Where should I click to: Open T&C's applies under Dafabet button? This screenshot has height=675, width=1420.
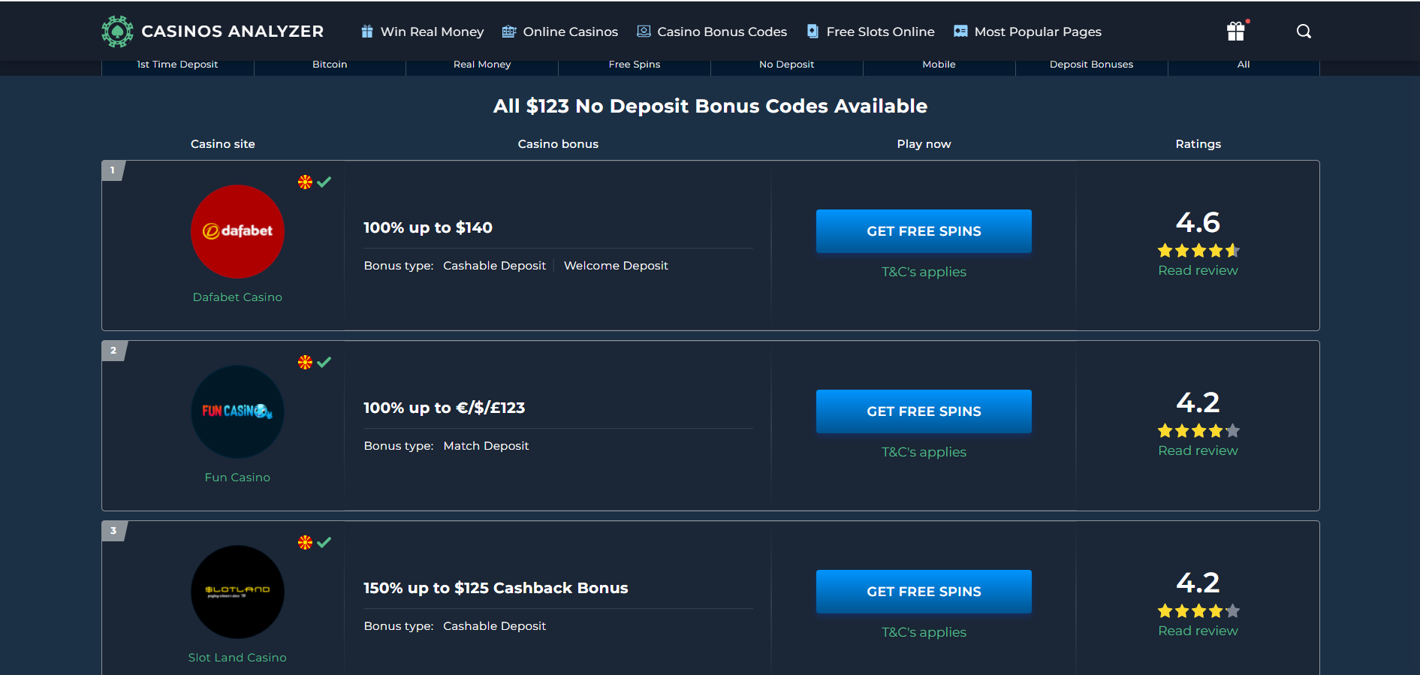point(924,272)
